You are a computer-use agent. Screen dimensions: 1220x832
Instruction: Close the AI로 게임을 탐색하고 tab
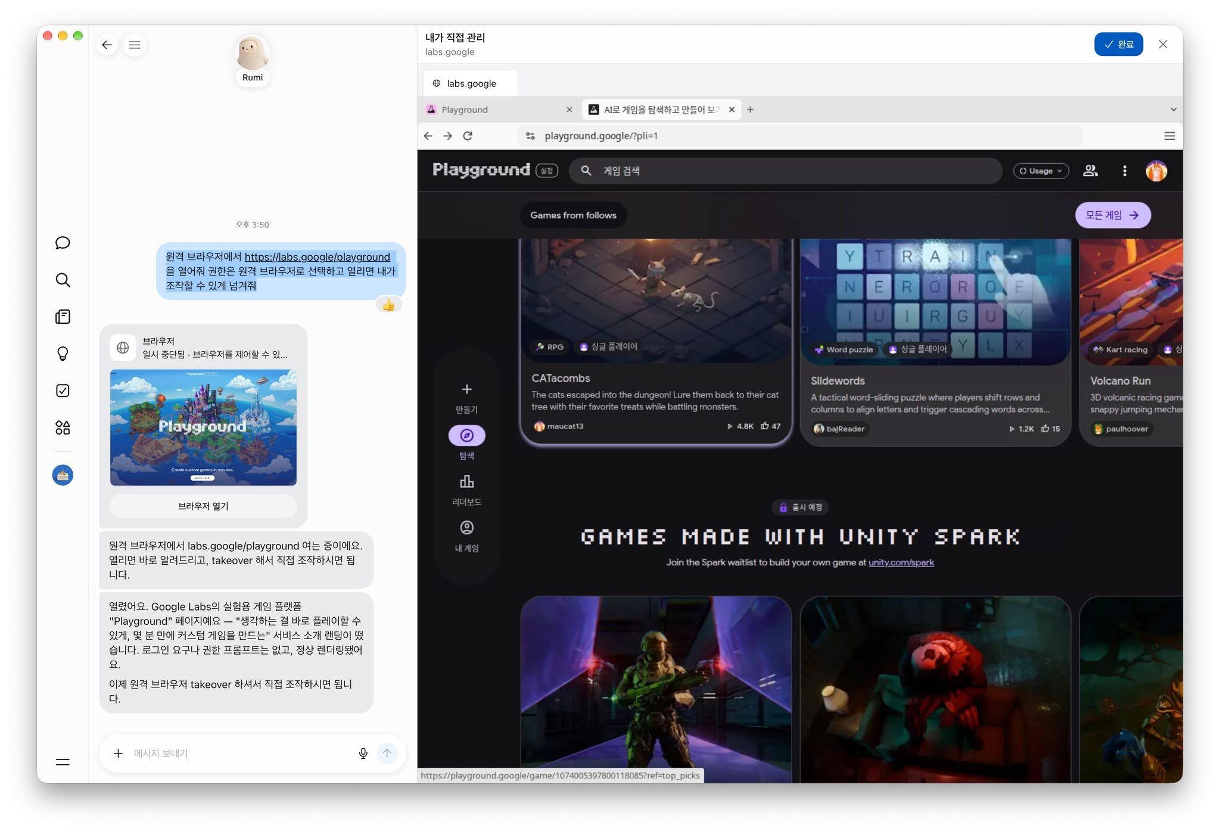click(x=732, y=110)
